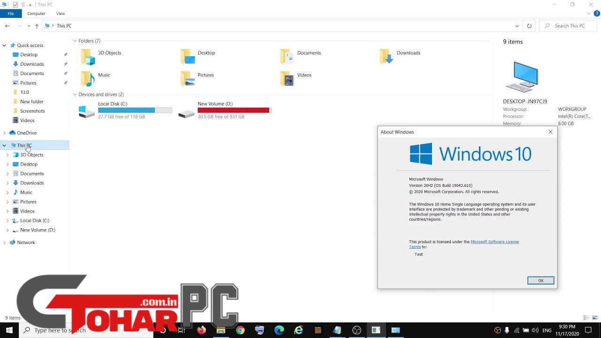
Task: Click the taskbar search box
Action: 86,330
